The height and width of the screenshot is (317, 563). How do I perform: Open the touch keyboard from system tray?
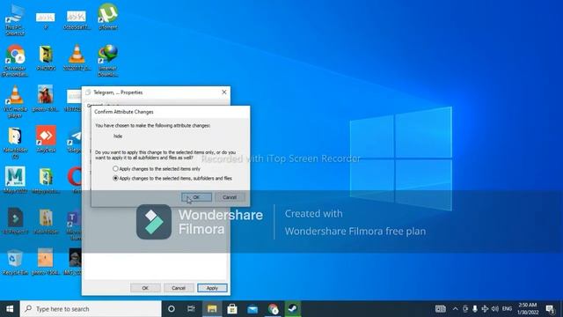tap(441, 309)
